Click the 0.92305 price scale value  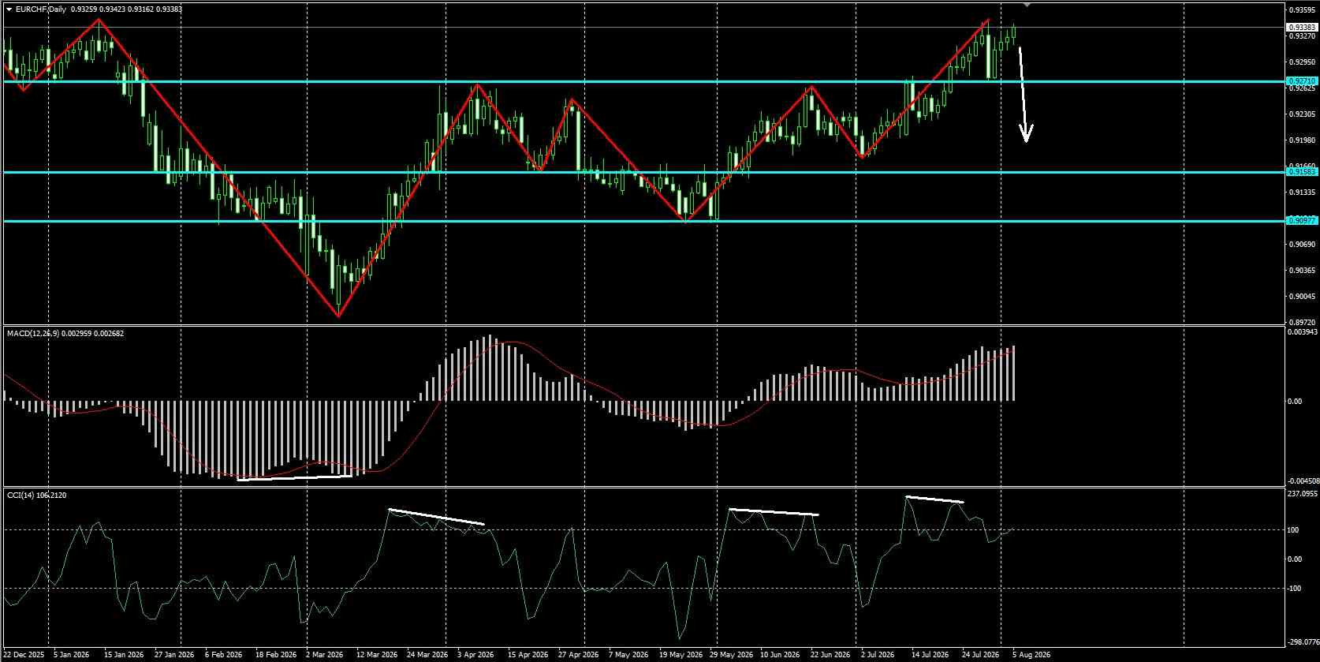click(x=1302, y=114)
